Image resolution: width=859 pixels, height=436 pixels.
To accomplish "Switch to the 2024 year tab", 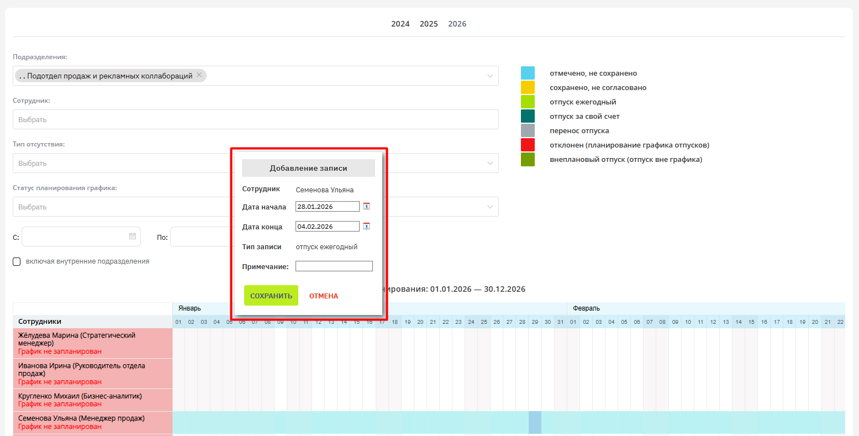I will 400,24.
